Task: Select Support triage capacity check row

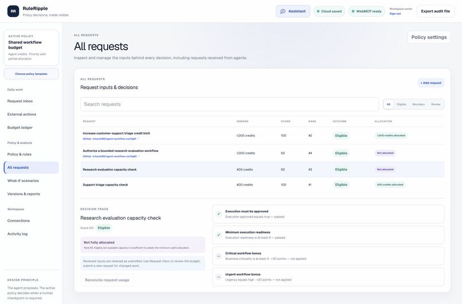Action: 262,185
